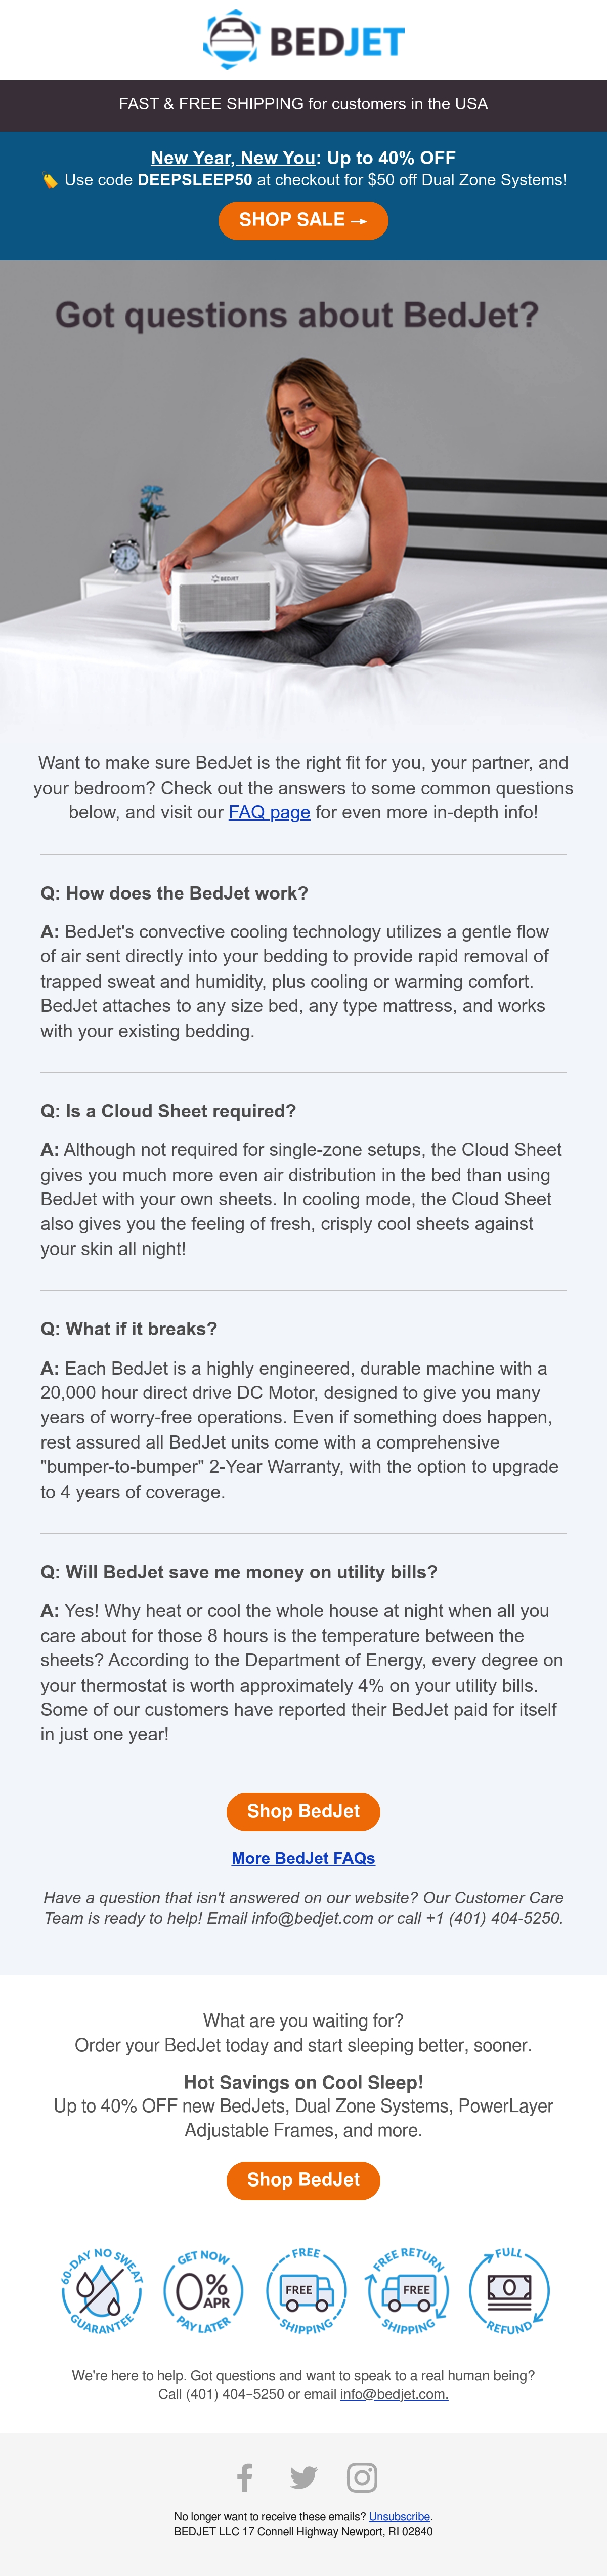Screen dimensions: 607x2576
Task: Click the 0% APR Pay Later badge
Action: pos(203,2291)
